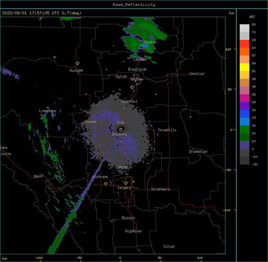This screenshot has width=268, height=262.
Task: Click the Olds label
Action: [x=121, y=123]
